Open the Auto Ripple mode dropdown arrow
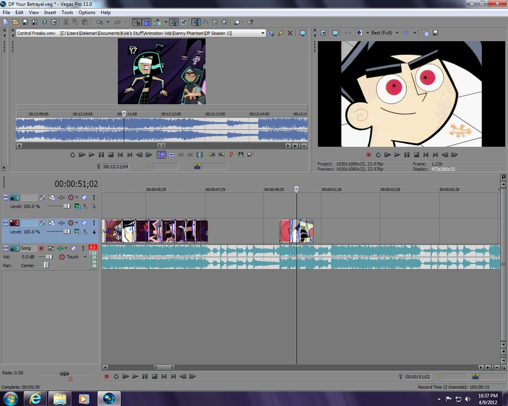Viewport: 508px width, 406px height. click(x=166, y=22)
